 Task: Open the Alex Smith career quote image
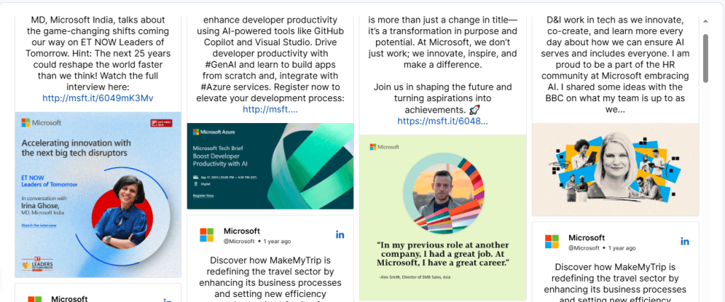click(443, 217)
